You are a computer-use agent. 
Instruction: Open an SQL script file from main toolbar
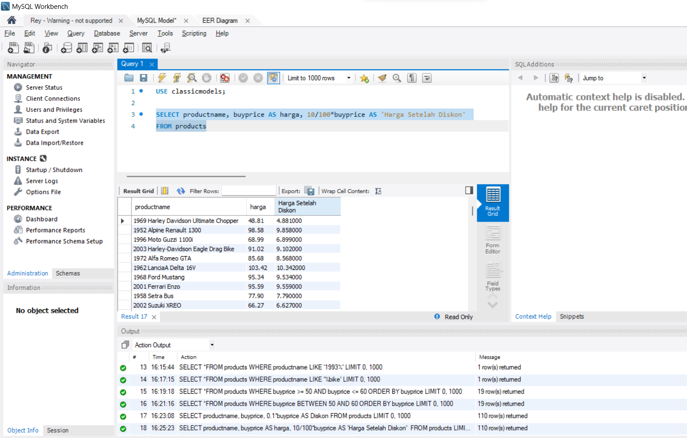click(29, 48)
